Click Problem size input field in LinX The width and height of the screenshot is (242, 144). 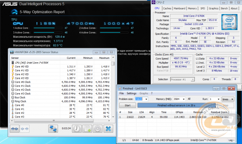140,99
